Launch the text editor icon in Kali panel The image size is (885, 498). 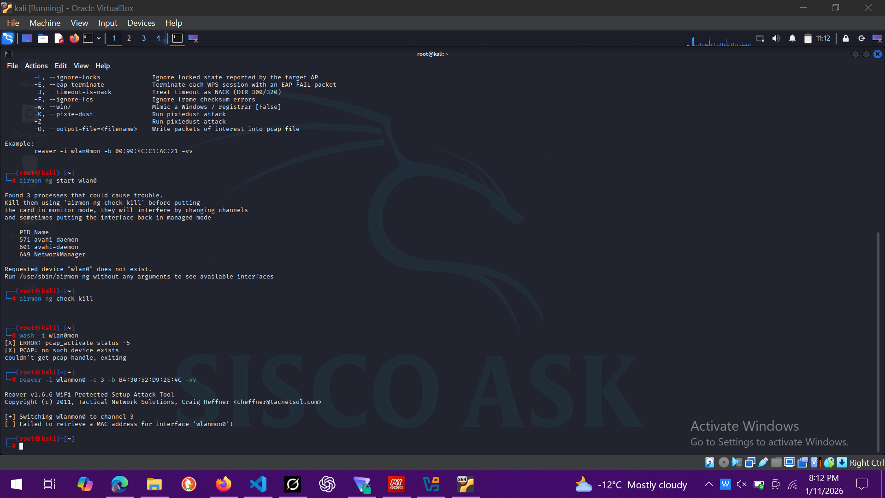coord(59,38)
